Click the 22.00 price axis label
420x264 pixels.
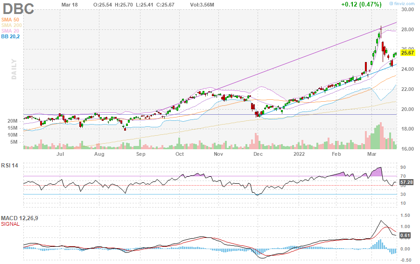tap(407, 89)
